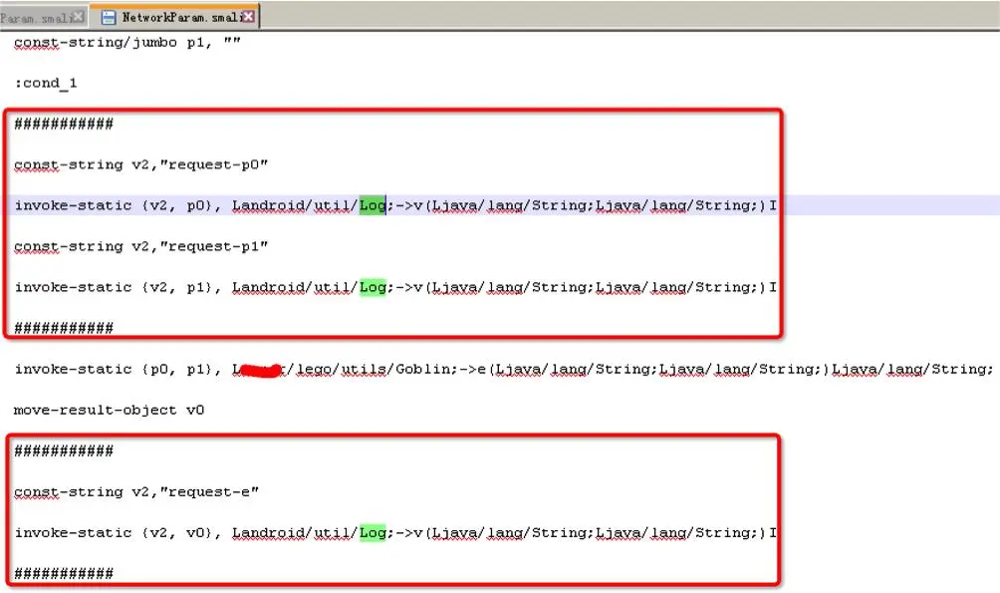Click the hash comment line above request-p0
Viewport: 1000px width, 593px height.
point(64,124)
